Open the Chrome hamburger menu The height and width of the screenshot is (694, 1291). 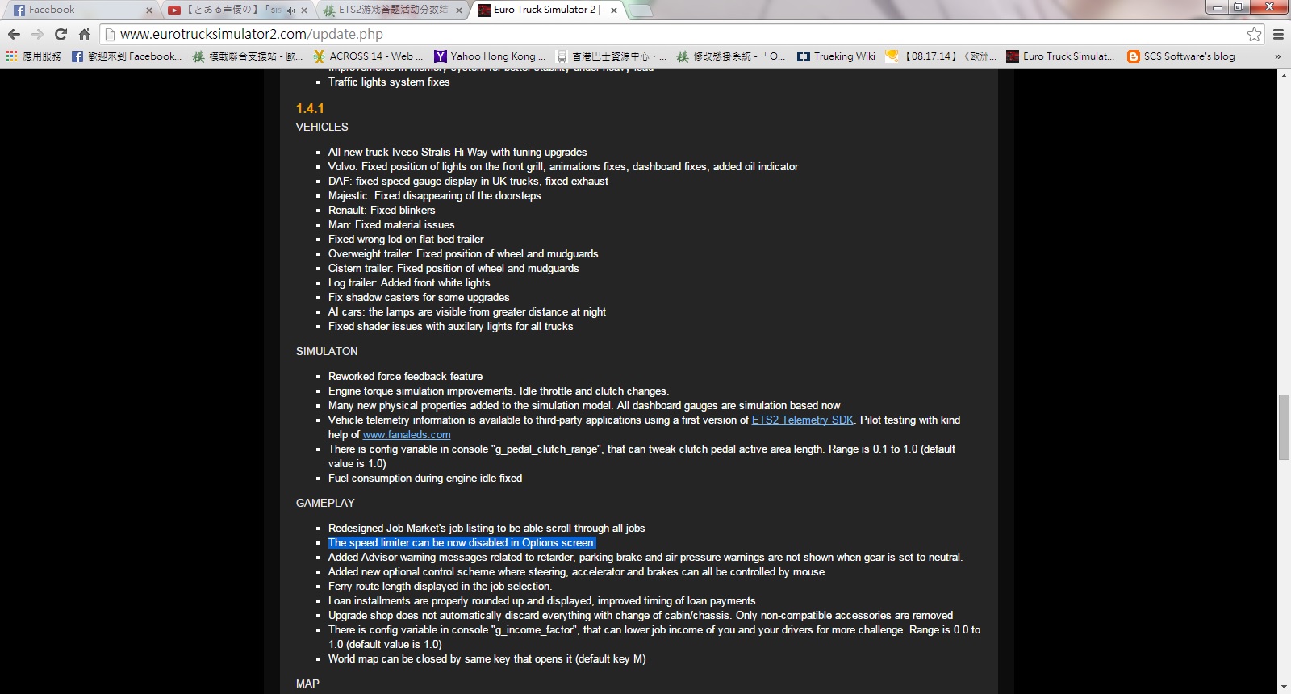coord(1278,34)
